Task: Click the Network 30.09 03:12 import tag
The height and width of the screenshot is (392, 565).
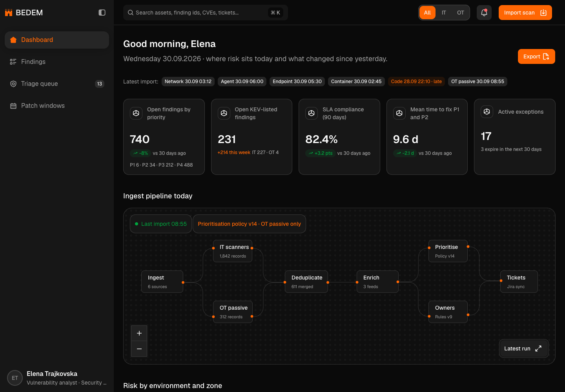Action: tap(188, 82)
